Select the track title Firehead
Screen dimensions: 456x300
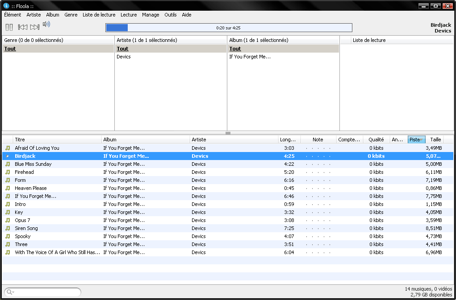tap(24, 172)
